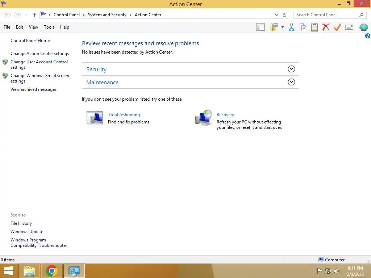Open the Windows Start button
Image resolution: width=371 pixels, height=278 pixels.
click(x=9, y=271)
